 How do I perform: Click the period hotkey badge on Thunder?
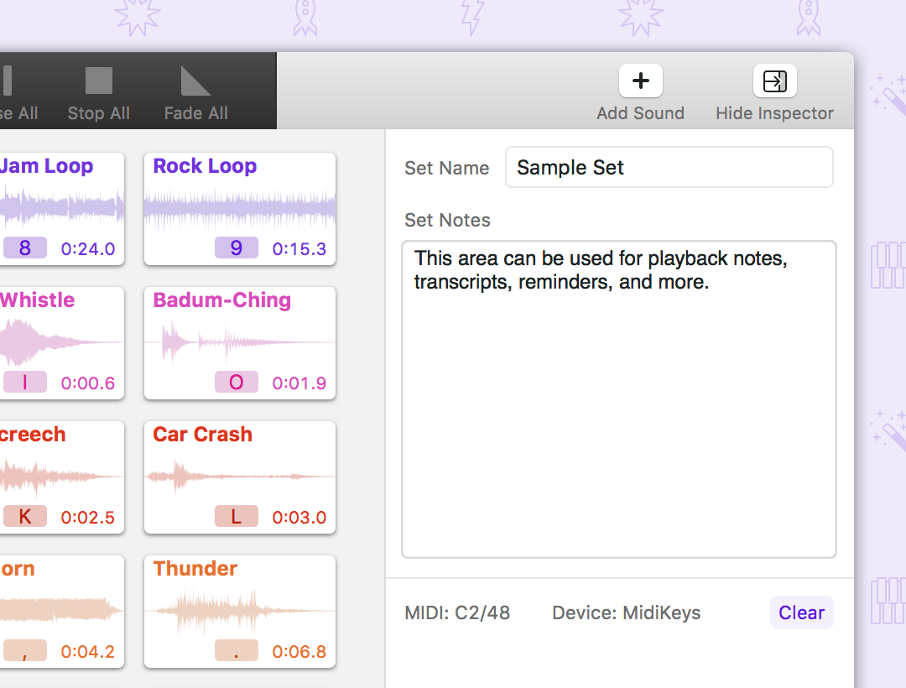237,650
